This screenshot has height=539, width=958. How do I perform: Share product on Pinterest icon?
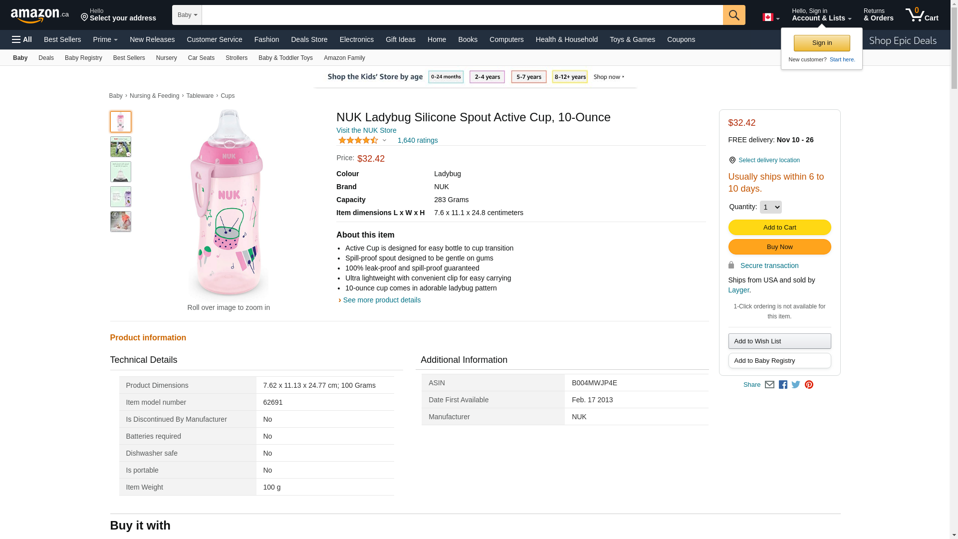809,385
